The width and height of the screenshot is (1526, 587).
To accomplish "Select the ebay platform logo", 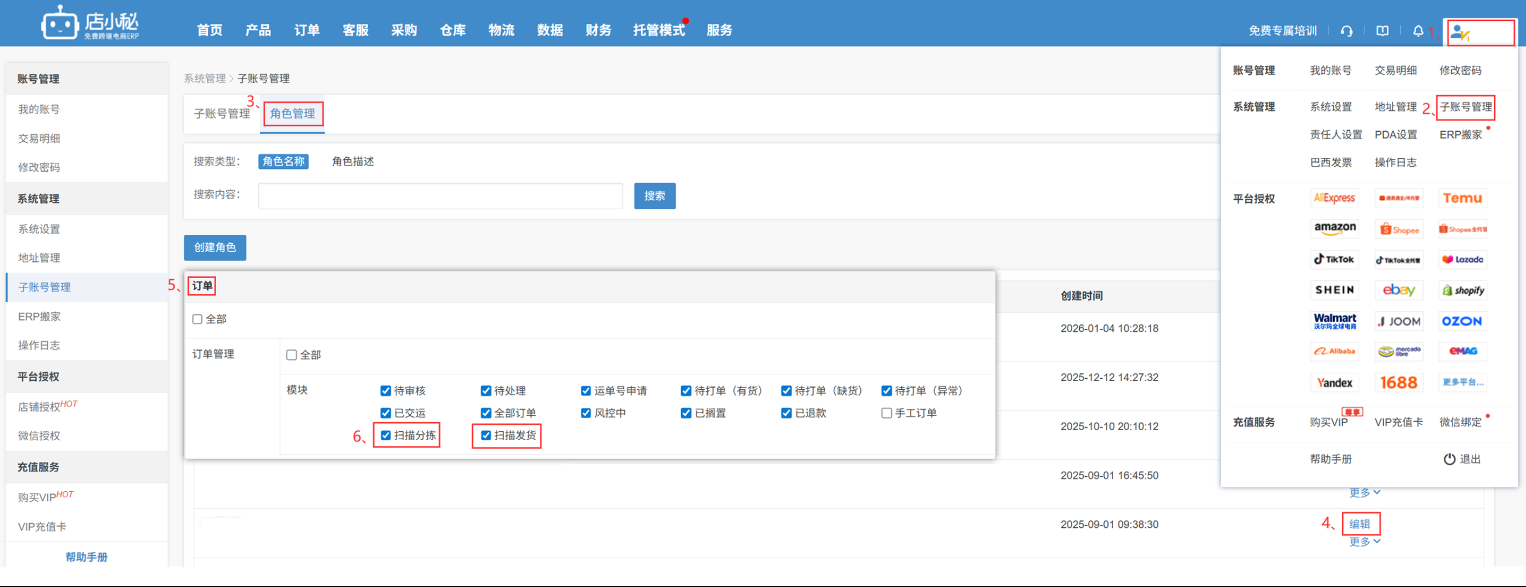I will pyautogui.click(x=1398, y=290).
